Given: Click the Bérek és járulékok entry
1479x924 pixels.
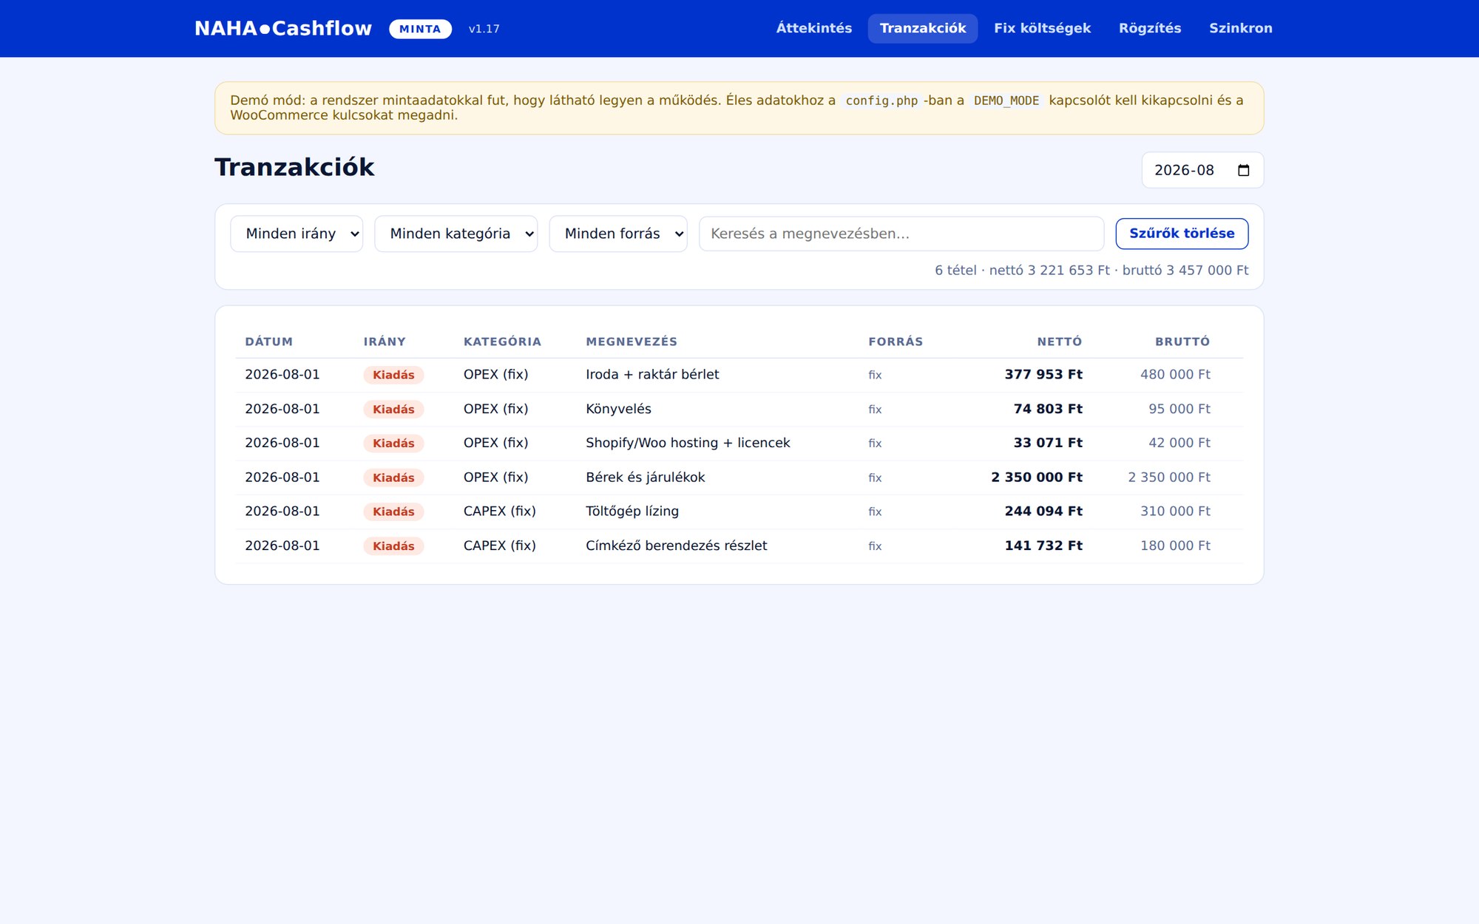Looking at the screenshot, I should coord(646,478).
